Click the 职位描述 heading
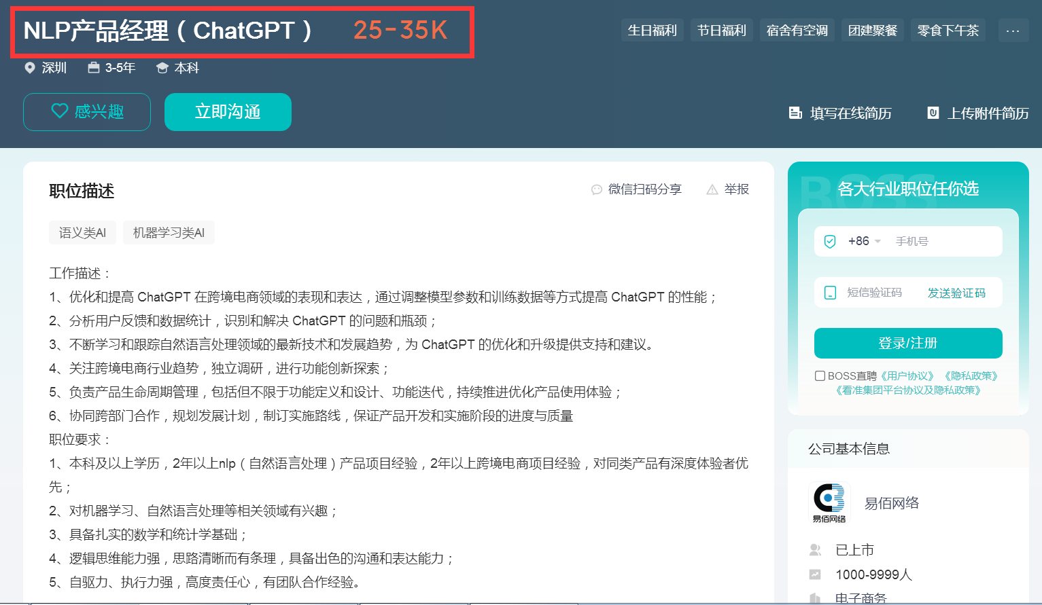Image resolution: width=1042 pixels, height=605 pixels. 82,191
